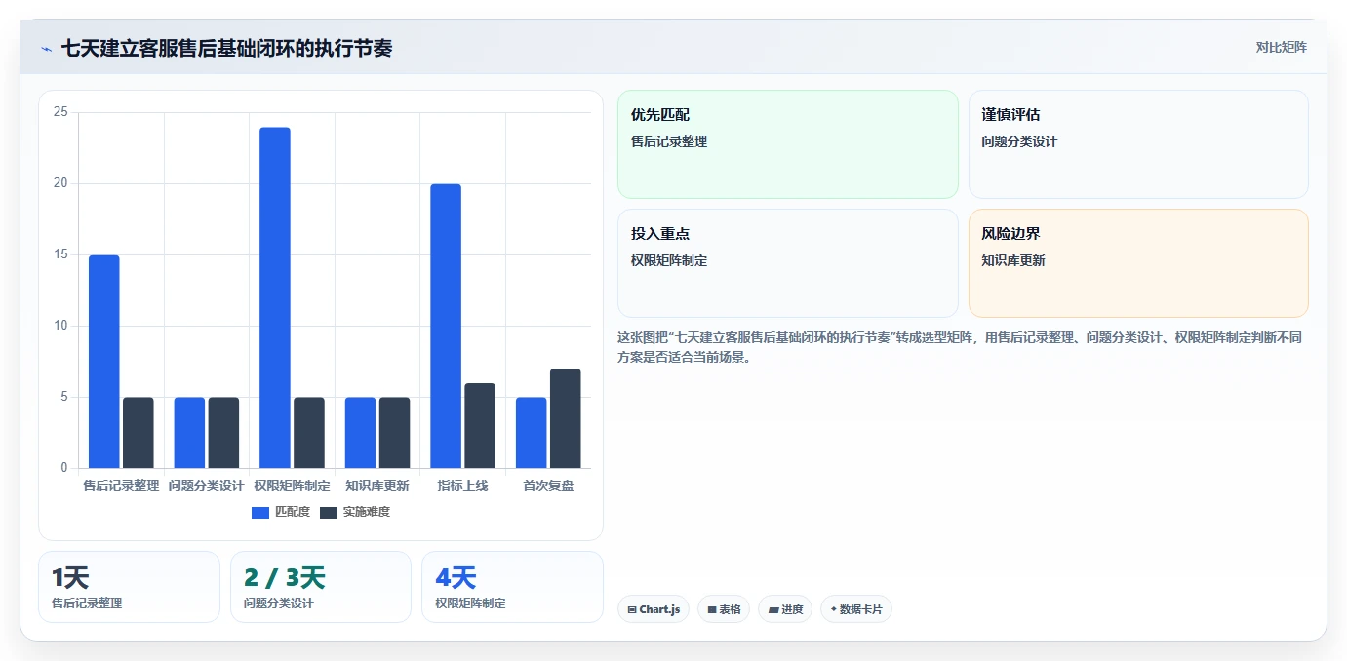Click the x-axis label 首次复盘
Image resolution: width=1347 pixels, height=661 pixels.
click(548, 486)
